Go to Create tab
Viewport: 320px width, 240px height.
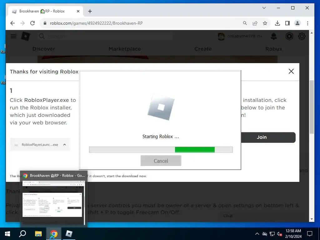tap(203, 49)
